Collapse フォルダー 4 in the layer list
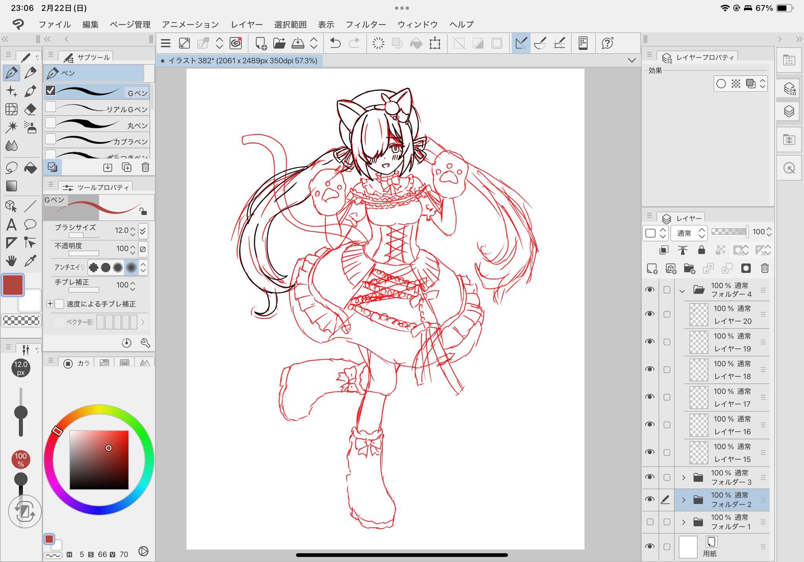Screen dimensions: 804x562 [682, 291]
